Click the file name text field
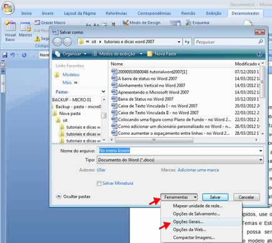This screenshot has height=243, width=272. click(x=178, y=151)
